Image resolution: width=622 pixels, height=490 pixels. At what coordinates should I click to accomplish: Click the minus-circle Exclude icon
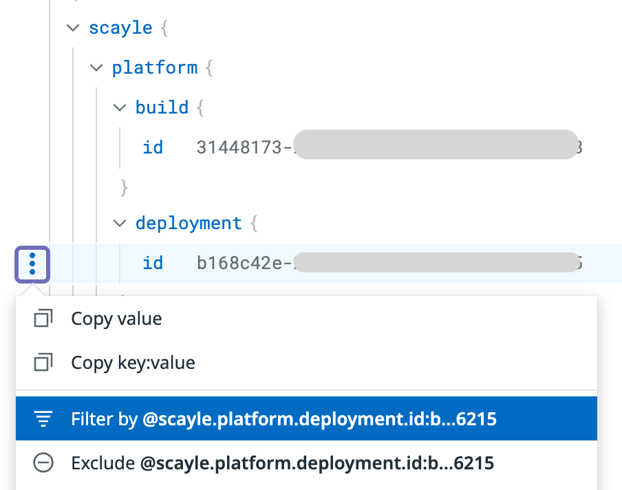click(43, 463)
